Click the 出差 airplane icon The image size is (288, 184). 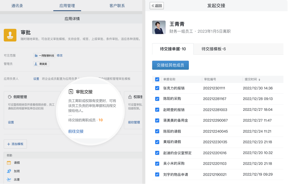[x=9, y=179]
